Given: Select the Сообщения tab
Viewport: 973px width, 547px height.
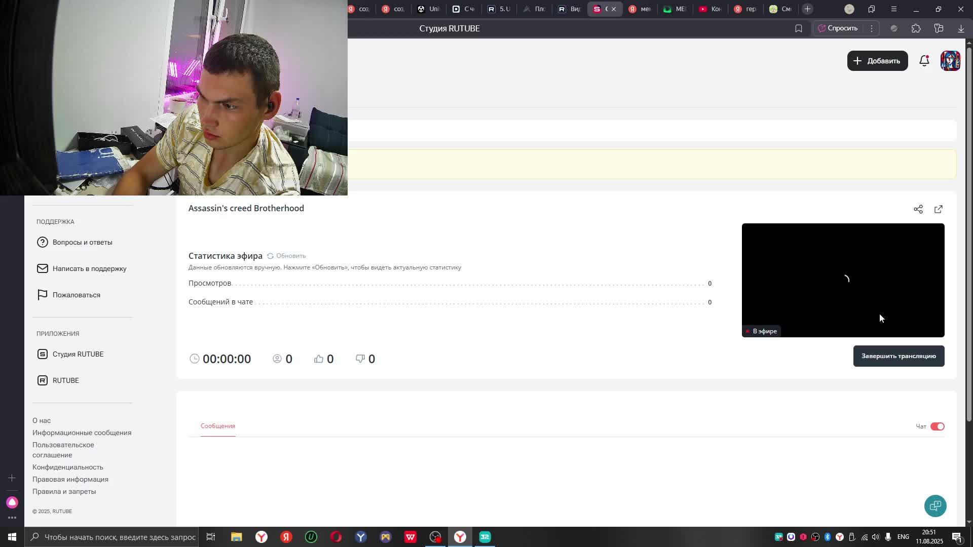Looking at the screenshot, I should click(218, 426).
